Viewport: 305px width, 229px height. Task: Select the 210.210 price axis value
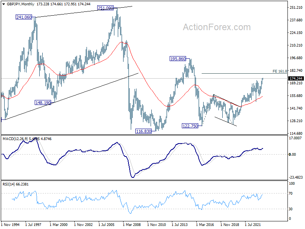[296, 45]
